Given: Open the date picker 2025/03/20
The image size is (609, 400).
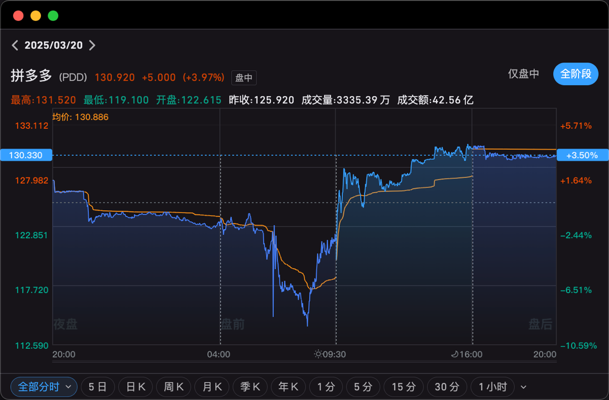Looking at the screenshot, I should tap(54, 45).
